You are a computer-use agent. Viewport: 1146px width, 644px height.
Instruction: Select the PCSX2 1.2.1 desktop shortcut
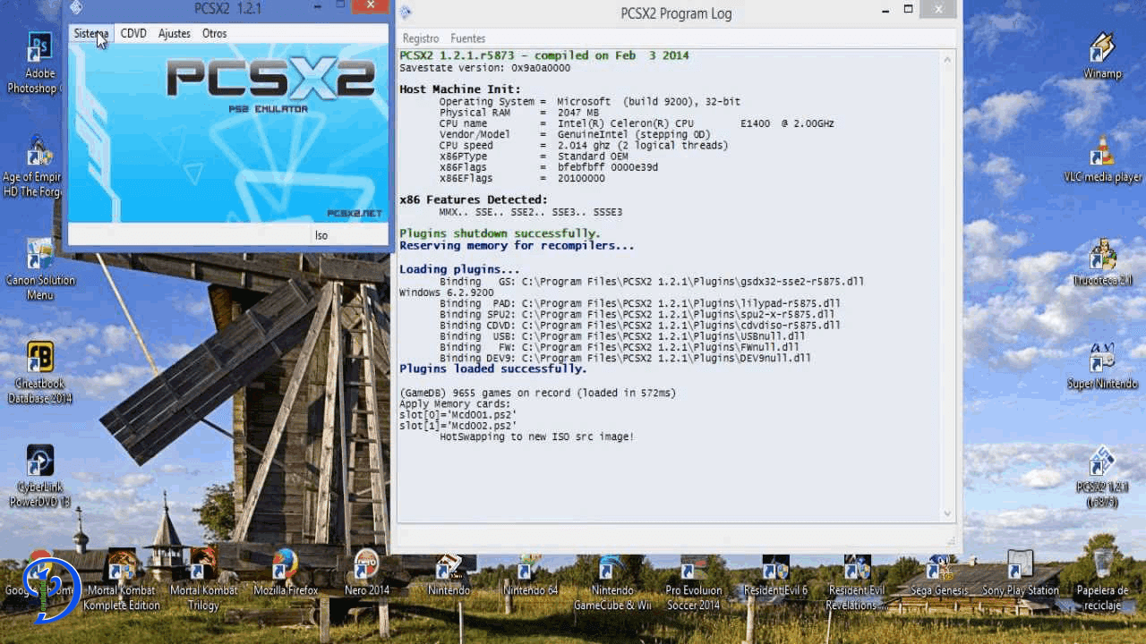(1102, 477)
